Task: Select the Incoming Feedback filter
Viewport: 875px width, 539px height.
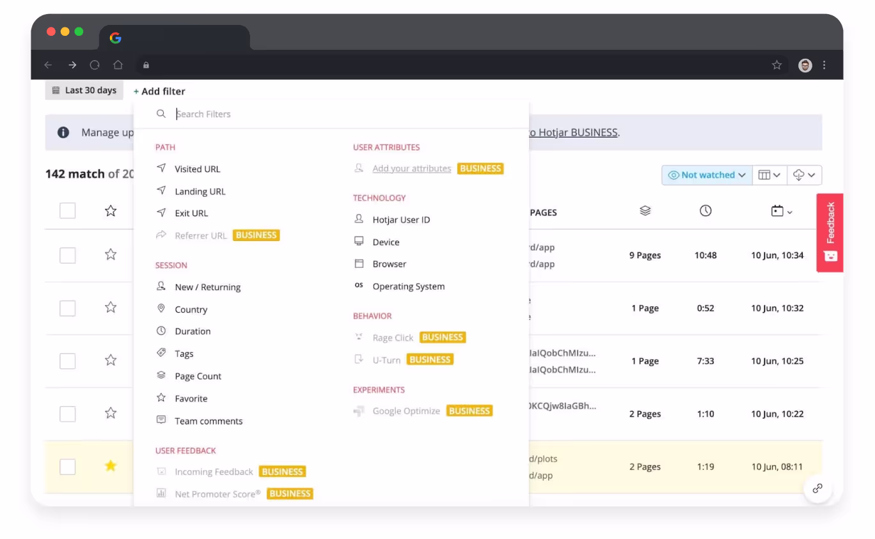Action: click(214, 472)
